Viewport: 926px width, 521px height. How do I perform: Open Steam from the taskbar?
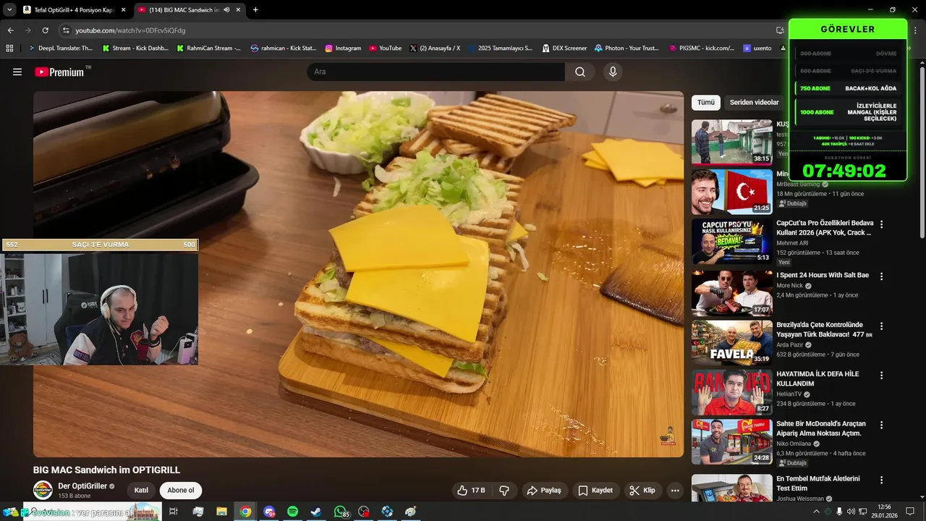[316, 512]
